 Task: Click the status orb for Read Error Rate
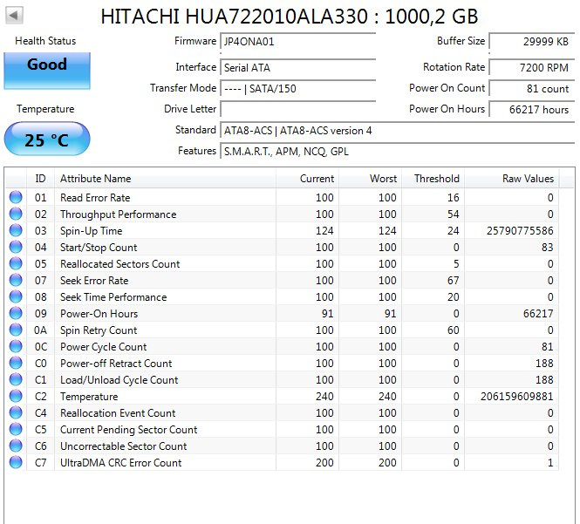coord(16,197)
